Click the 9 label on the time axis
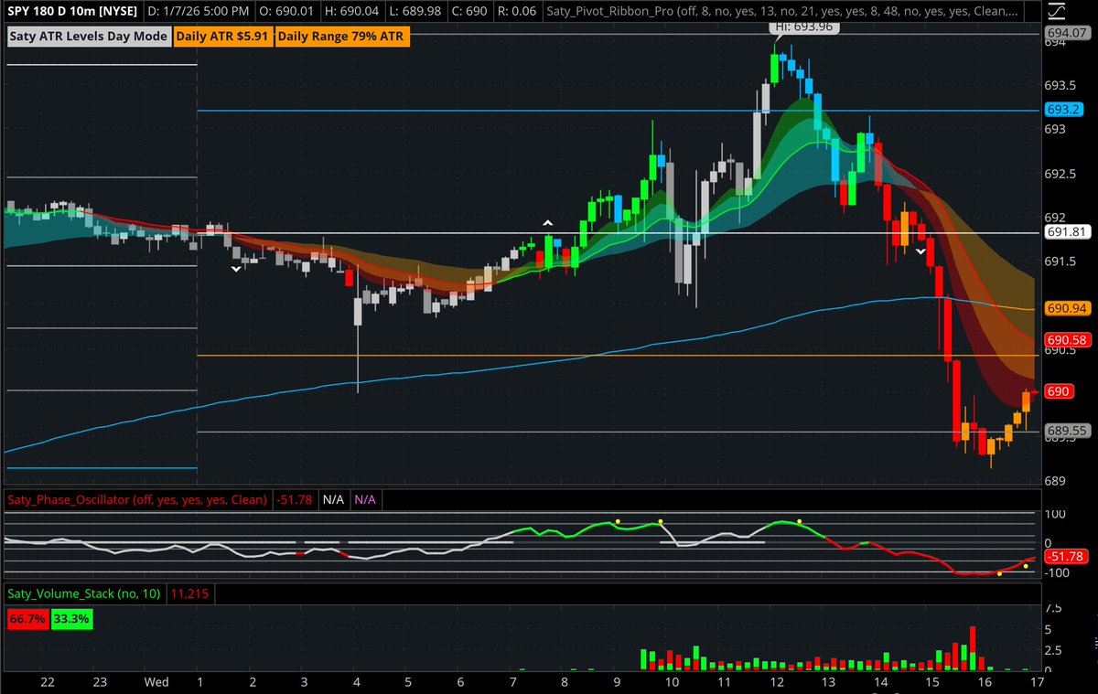Viewport: 1098px width, 694px height. pos(618,682)
